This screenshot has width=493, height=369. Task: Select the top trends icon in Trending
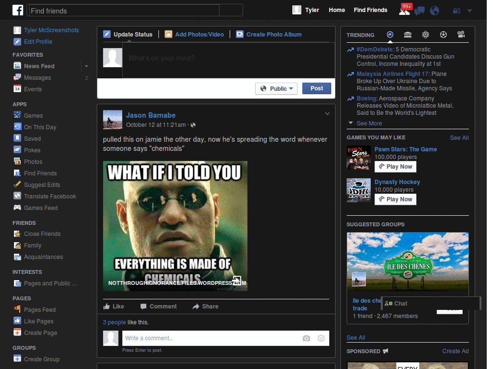coord(390,35)
